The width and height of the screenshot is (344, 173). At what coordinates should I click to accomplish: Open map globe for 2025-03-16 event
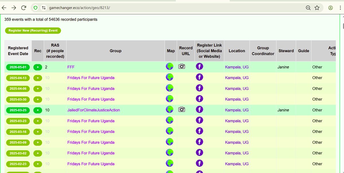(x=170, y=131)
